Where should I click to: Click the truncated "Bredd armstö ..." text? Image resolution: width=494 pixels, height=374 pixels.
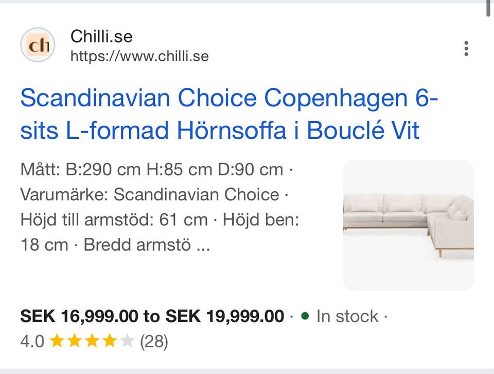[147, 245]
